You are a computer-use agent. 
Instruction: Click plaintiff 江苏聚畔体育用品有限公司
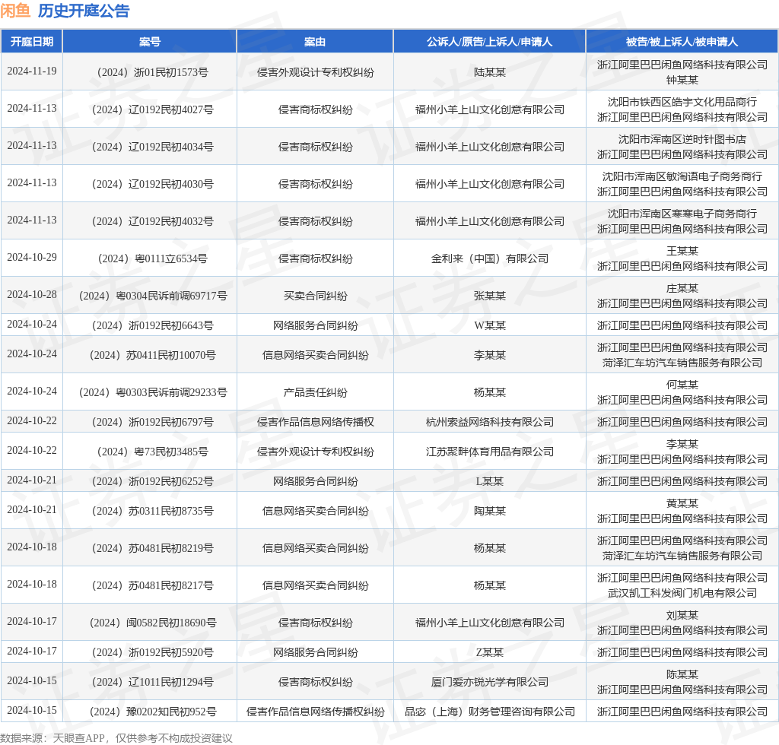pos(489,452)
